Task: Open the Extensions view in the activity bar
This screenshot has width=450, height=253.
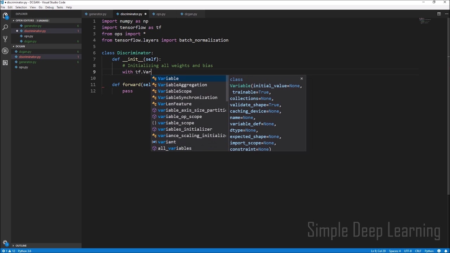Action: pyautogui.click(x=5, y=63)
